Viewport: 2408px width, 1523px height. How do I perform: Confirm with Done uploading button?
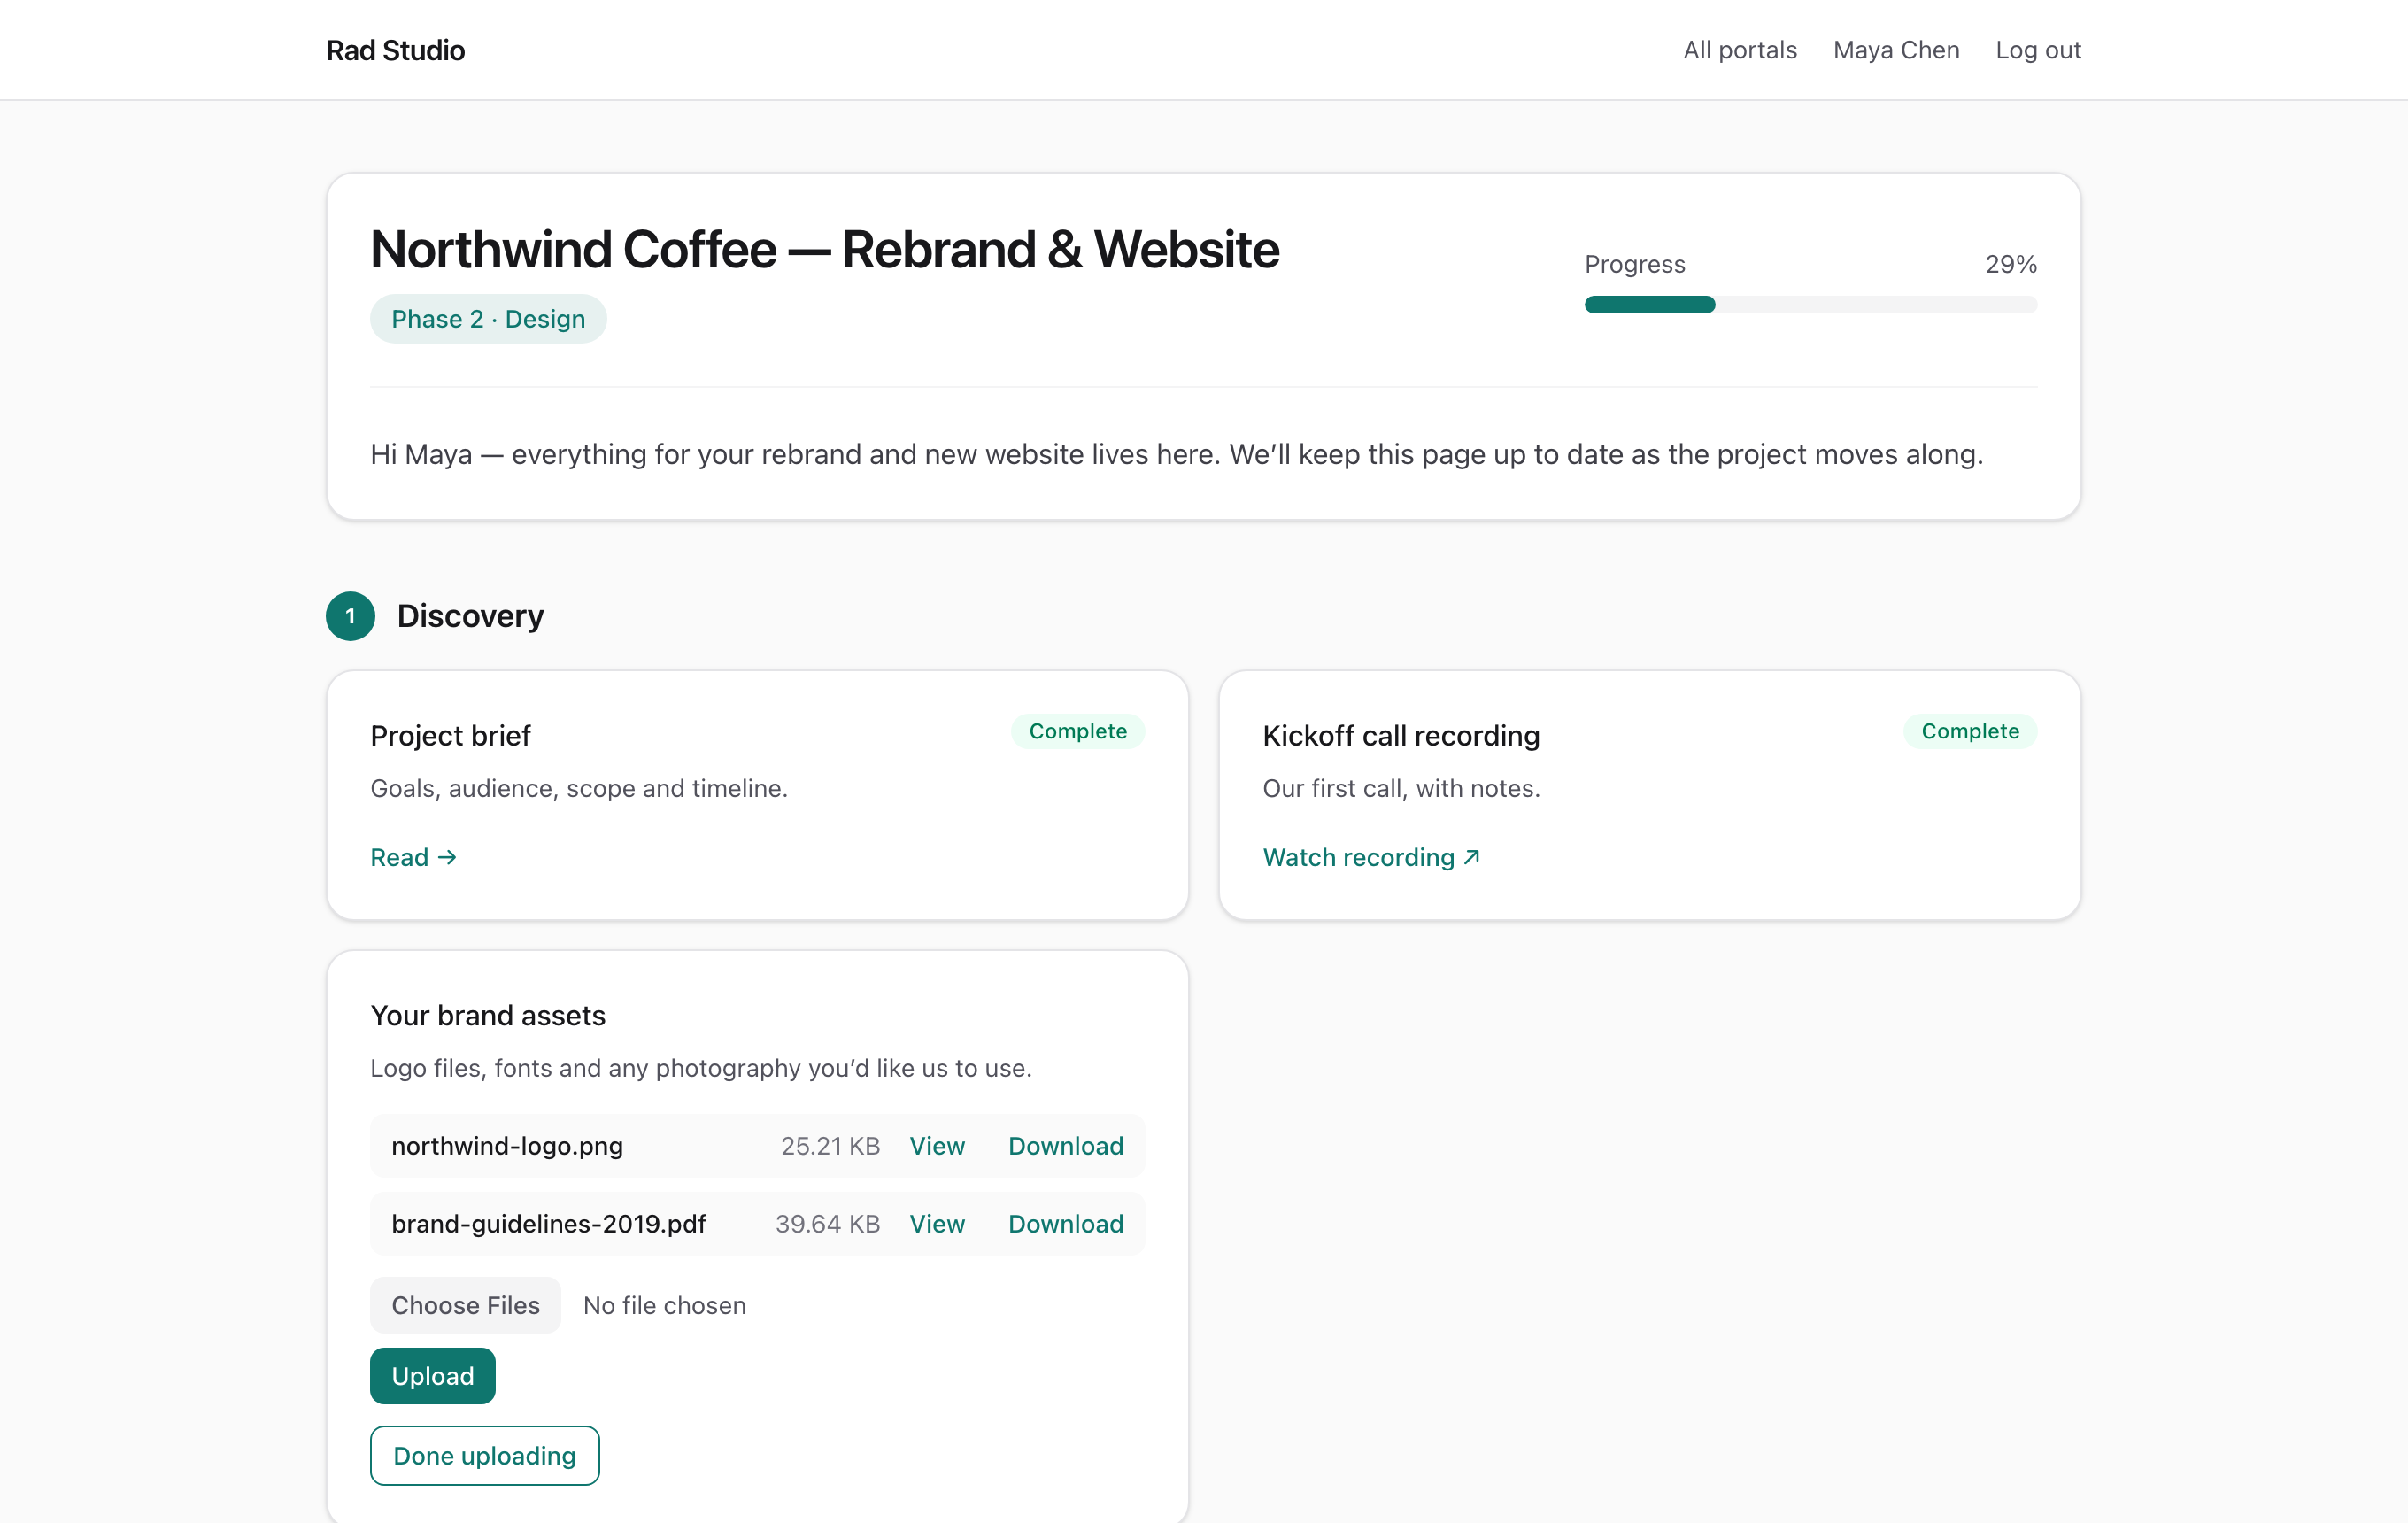(484, 1456)
